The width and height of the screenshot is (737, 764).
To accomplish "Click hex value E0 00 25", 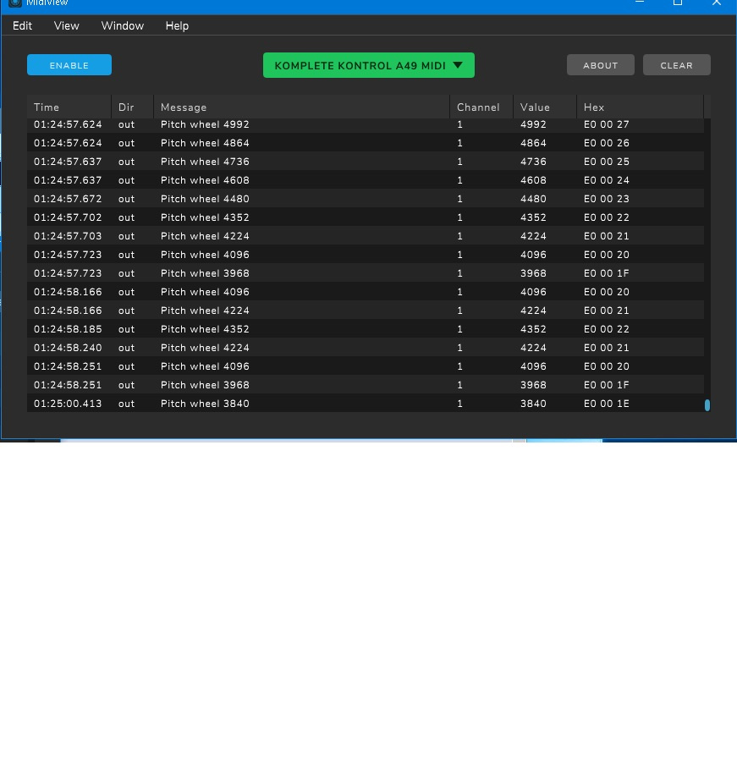I will (607, 162).
